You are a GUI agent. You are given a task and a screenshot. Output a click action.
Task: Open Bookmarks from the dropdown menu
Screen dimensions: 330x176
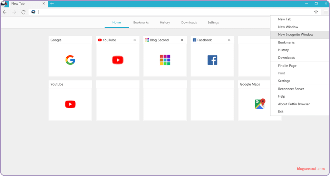pyautogui.click(x=300, y=42)
